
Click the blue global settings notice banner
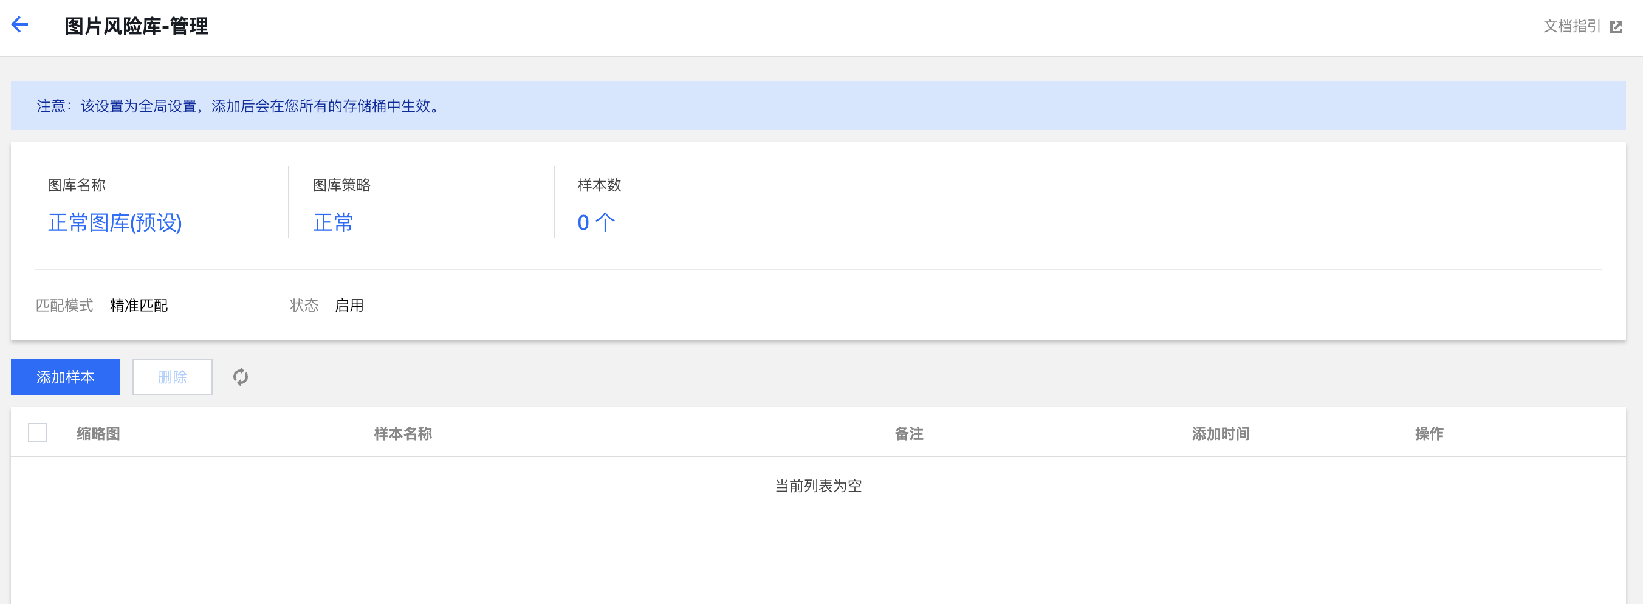[818, 106]
